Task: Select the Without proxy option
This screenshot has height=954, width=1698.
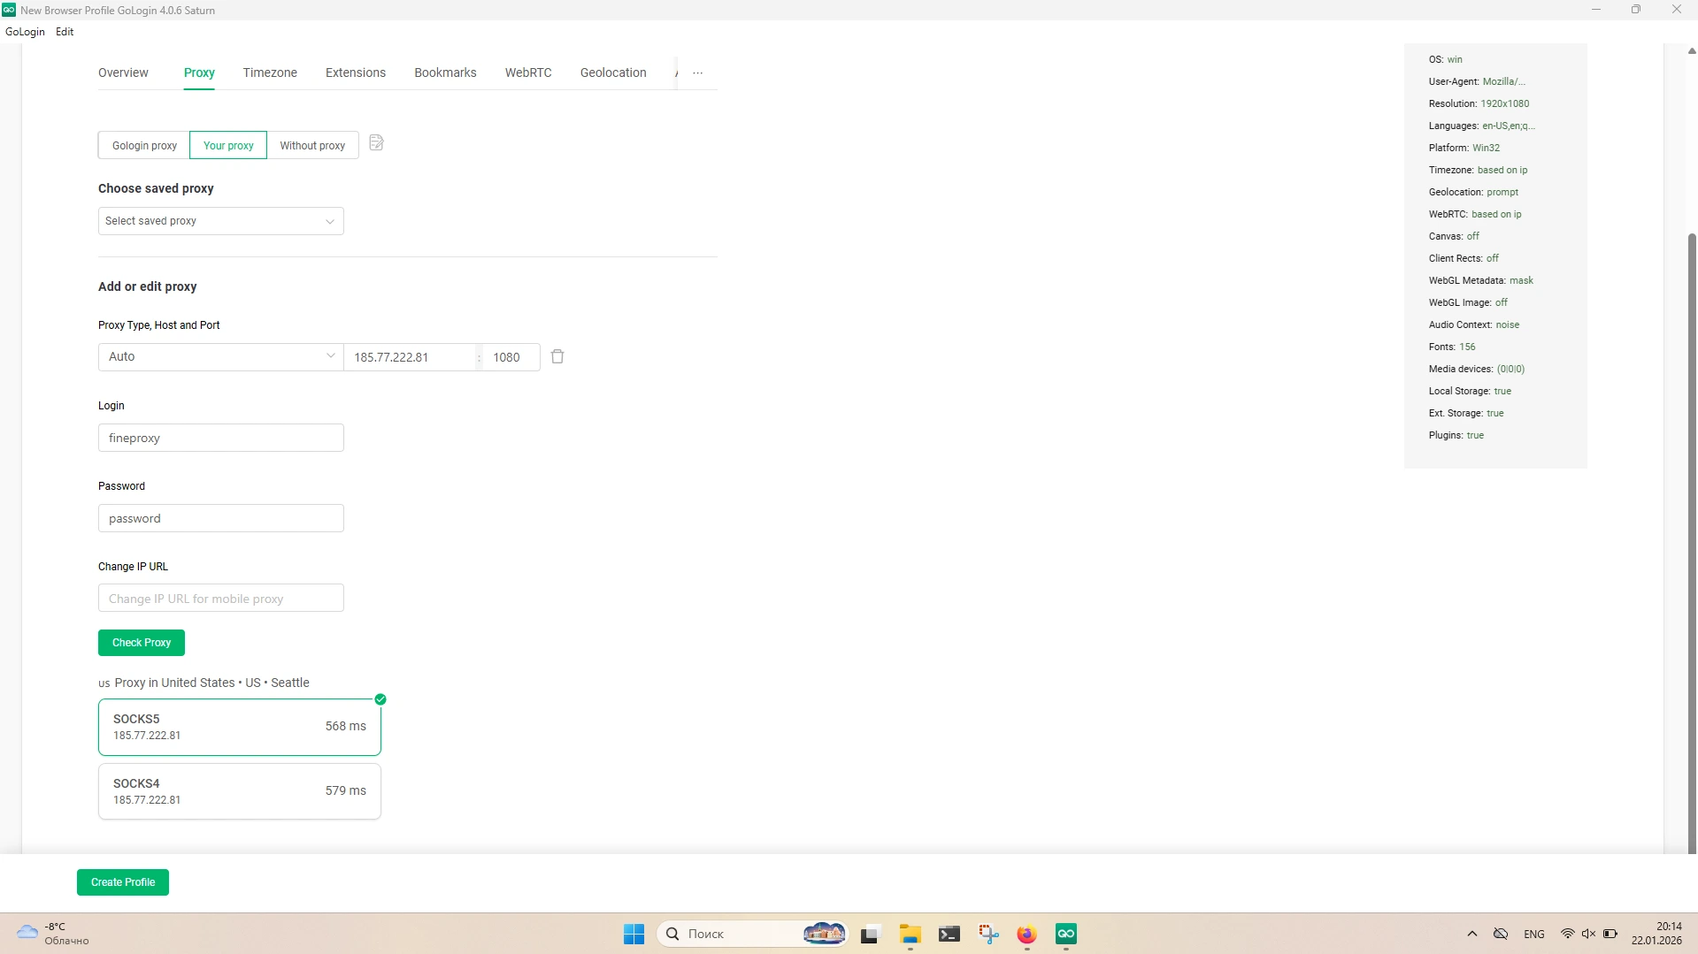Action: (x=312, y=145)
